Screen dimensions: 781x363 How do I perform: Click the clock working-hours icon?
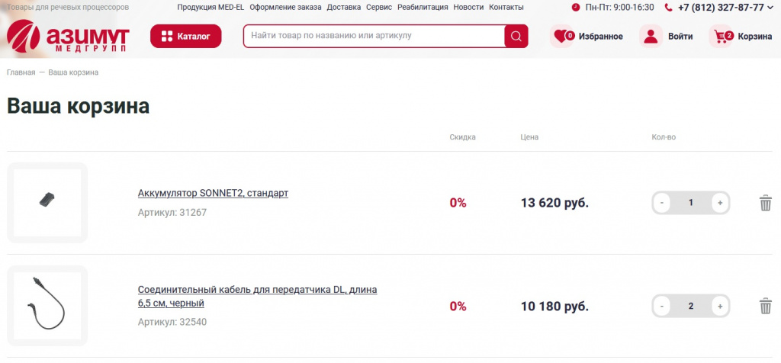[x=576, y=8]
